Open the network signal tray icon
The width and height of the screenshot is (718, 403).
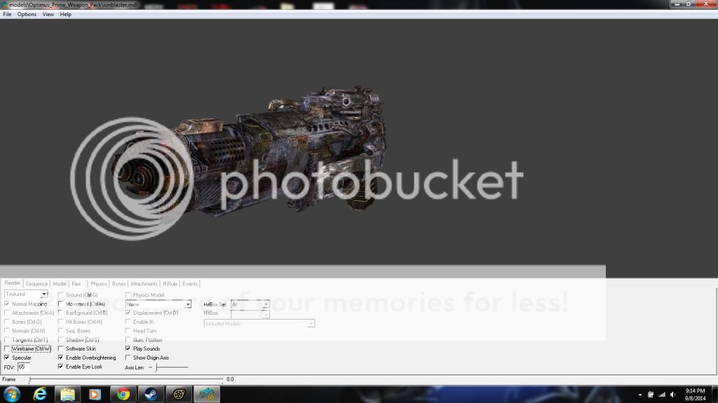pos(662,395)
